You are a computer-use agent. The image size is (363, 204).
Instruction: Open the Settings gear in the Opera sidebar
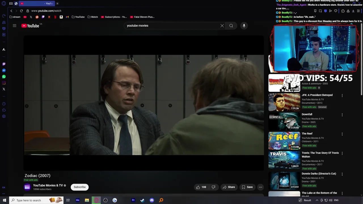(x=4, y=116)
